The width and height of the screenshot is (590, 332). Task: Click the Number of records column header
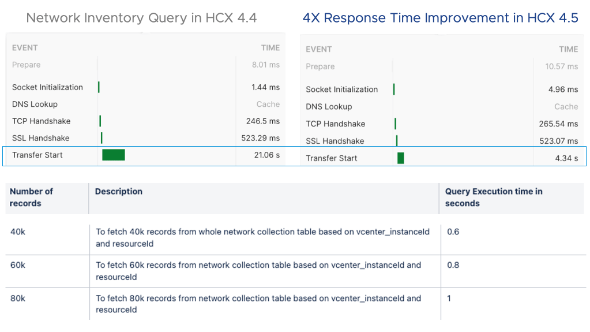click(x=31, y=197)
